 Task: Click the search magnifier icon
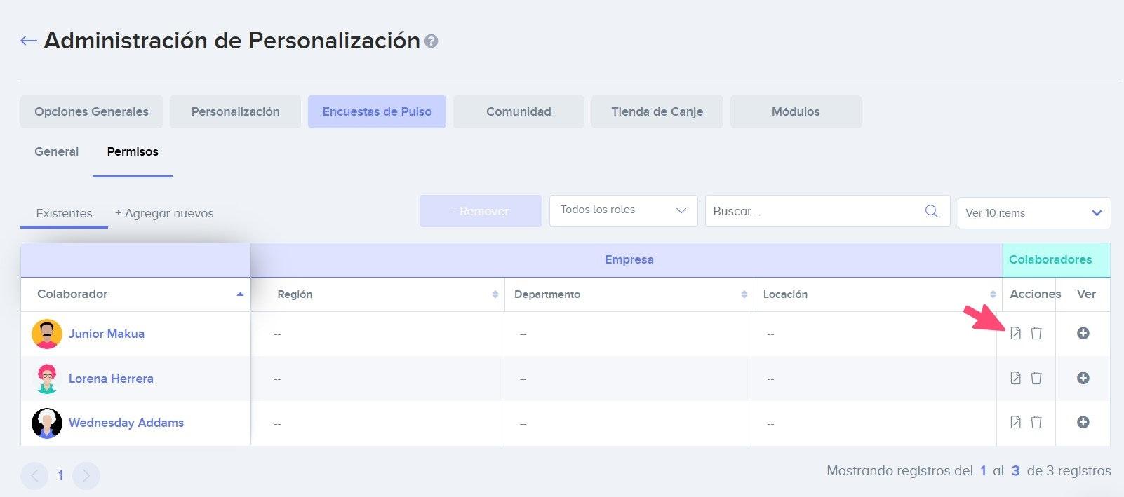(932, 211)
